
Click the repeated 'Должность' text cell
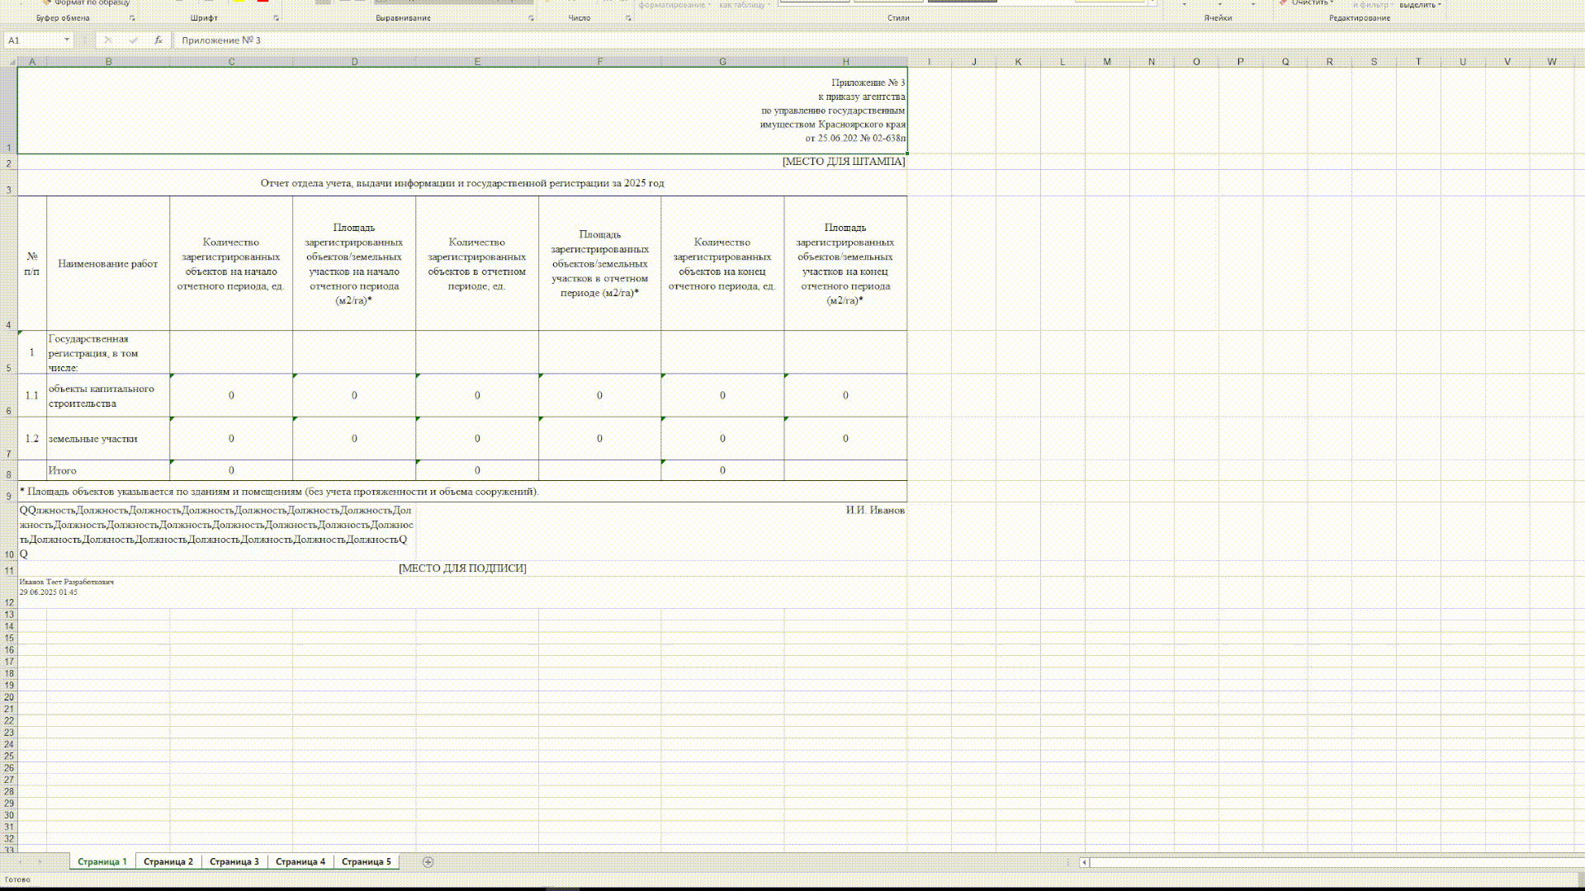(x=216, y=532)
